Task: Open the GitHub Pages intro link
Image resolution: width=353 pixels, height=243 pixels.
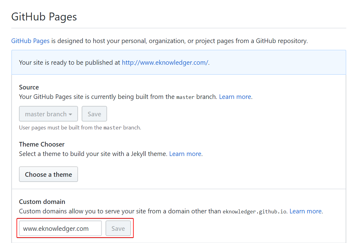Action: coord(30,41)
